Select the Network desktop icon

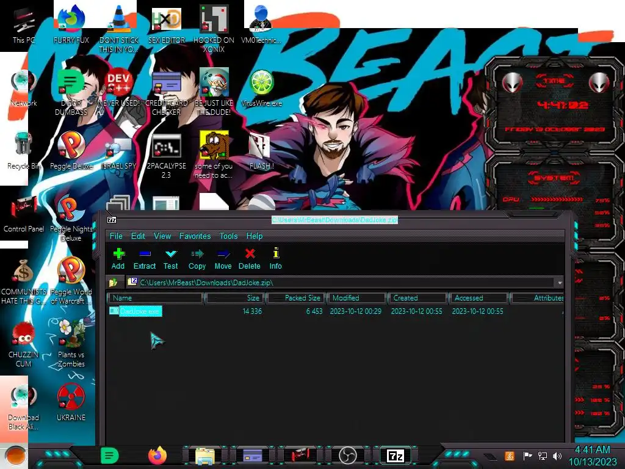24,89
